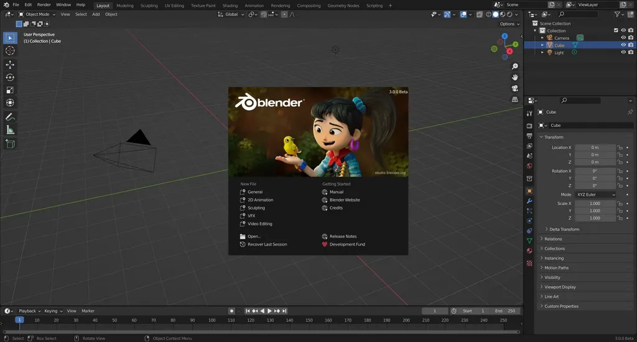Switch to the Geometry Nodes workspace tab

click(343, 6)
